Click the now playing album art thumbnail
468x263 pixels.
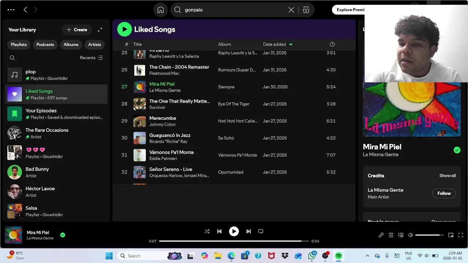(x=14, y=235)
